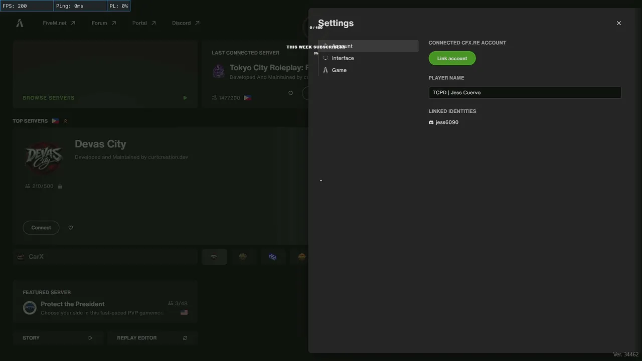
Task: Click the Browse Servers label
Action: click(49, 98)
